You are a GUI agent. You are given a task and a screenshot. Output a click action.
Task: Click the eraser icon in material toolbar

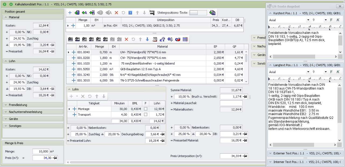[x=178, y=39]
